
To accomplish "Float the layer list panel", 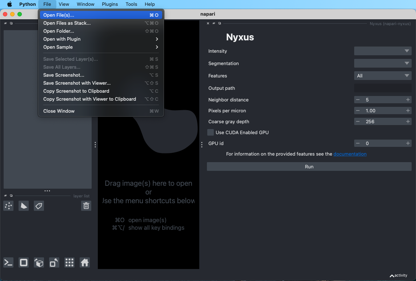I will (11, 196).
